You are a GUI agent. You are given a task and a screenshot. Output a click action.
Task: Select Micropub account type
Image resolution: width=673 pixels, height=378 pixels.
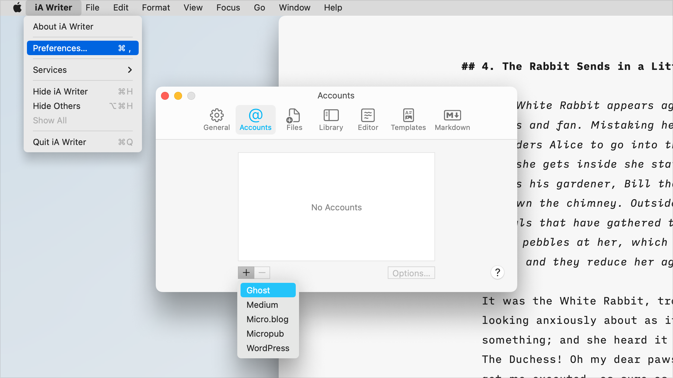click(x=268, y=334)
